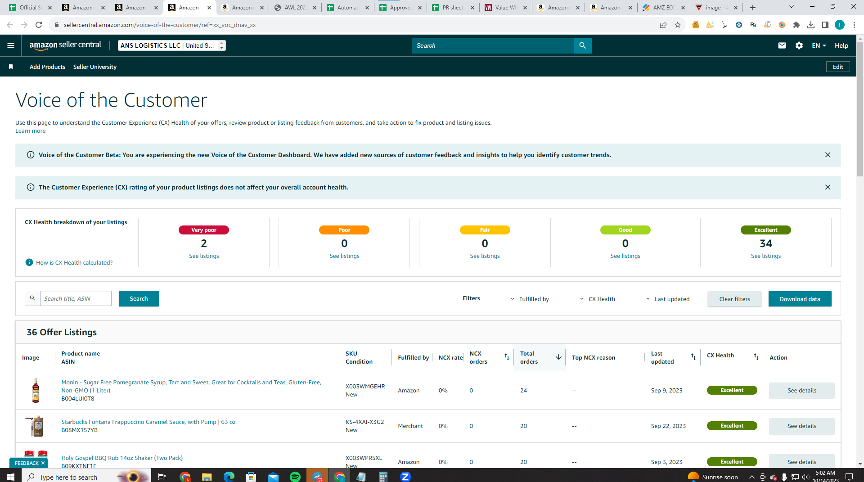Click the Search title, ASIN input field
864x482 pixels.
pos(76,298)
